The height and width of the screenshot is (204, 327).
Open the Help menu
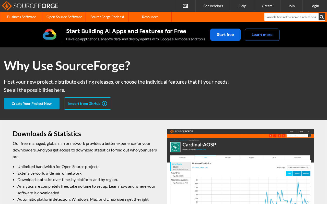[242, 6]
